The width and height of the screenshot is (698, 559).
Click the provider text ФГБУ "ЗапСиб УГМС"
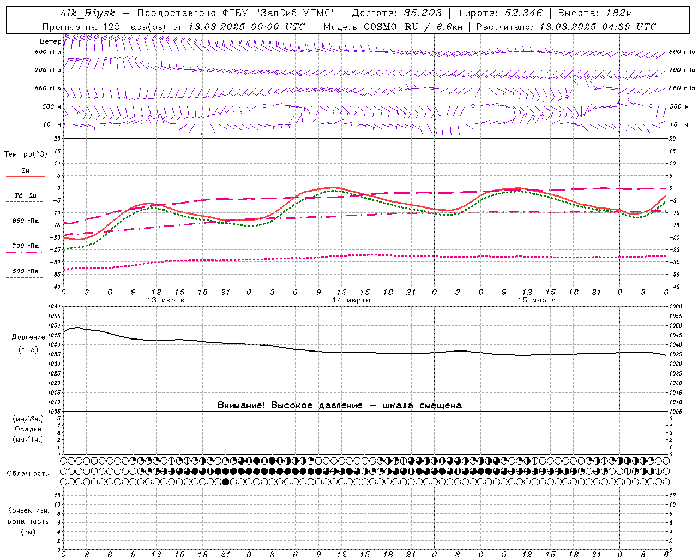(279, 13)
